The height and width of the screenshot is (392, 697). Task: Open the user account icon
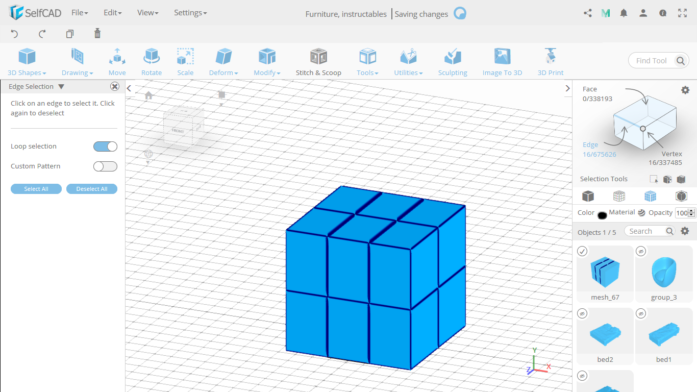click(x=643, y=13)
